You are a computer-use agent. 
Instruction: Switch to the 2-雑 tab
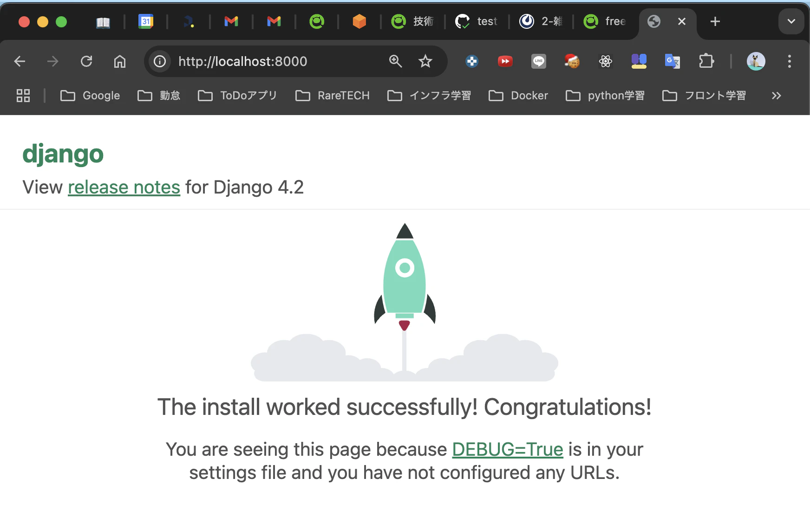pyautogui.click(x=541, y=21)
